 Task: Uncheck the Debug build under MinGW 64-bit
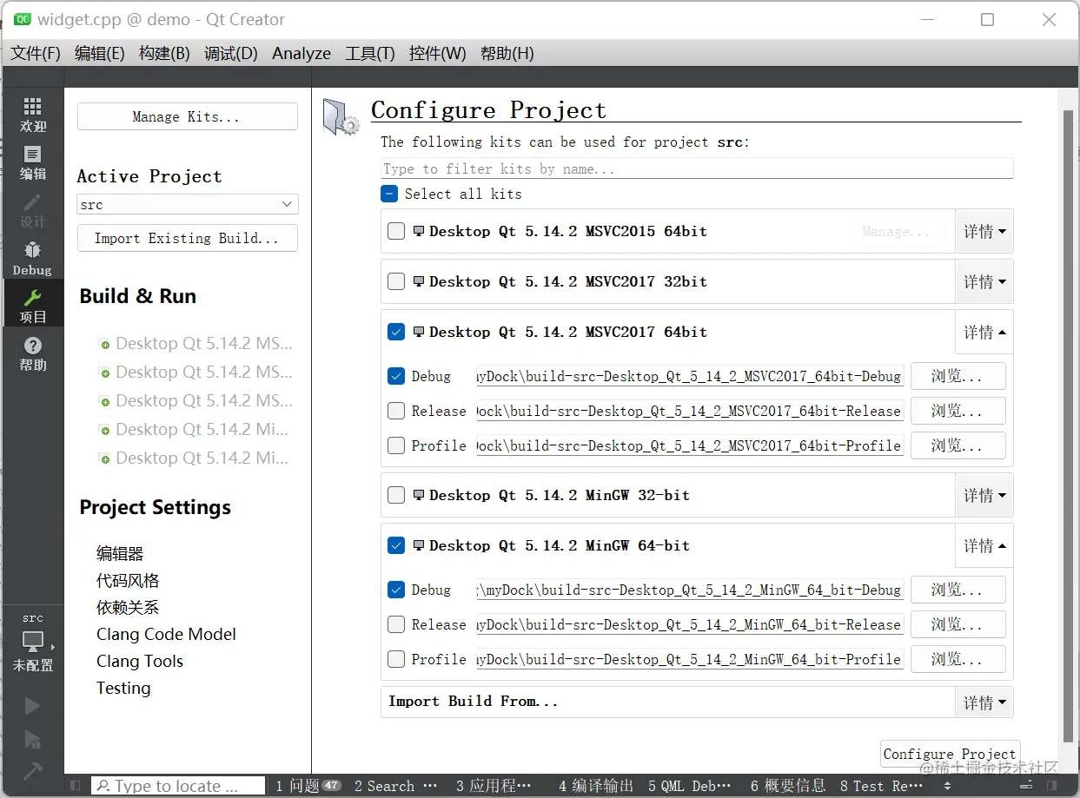396,590
